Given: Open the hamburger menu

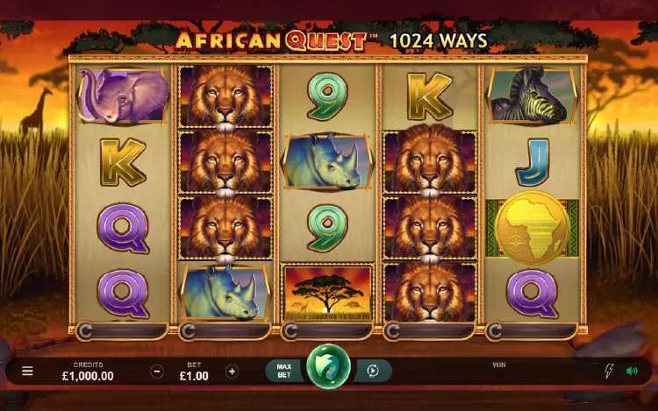Looking at the screenshot, I should (x=27, y=371).
